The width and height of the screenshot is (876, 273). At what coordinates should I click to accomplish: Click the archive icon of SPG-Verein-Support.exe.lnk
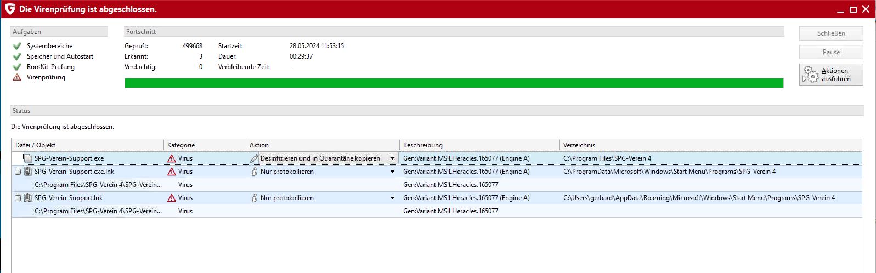pos(27,172)
